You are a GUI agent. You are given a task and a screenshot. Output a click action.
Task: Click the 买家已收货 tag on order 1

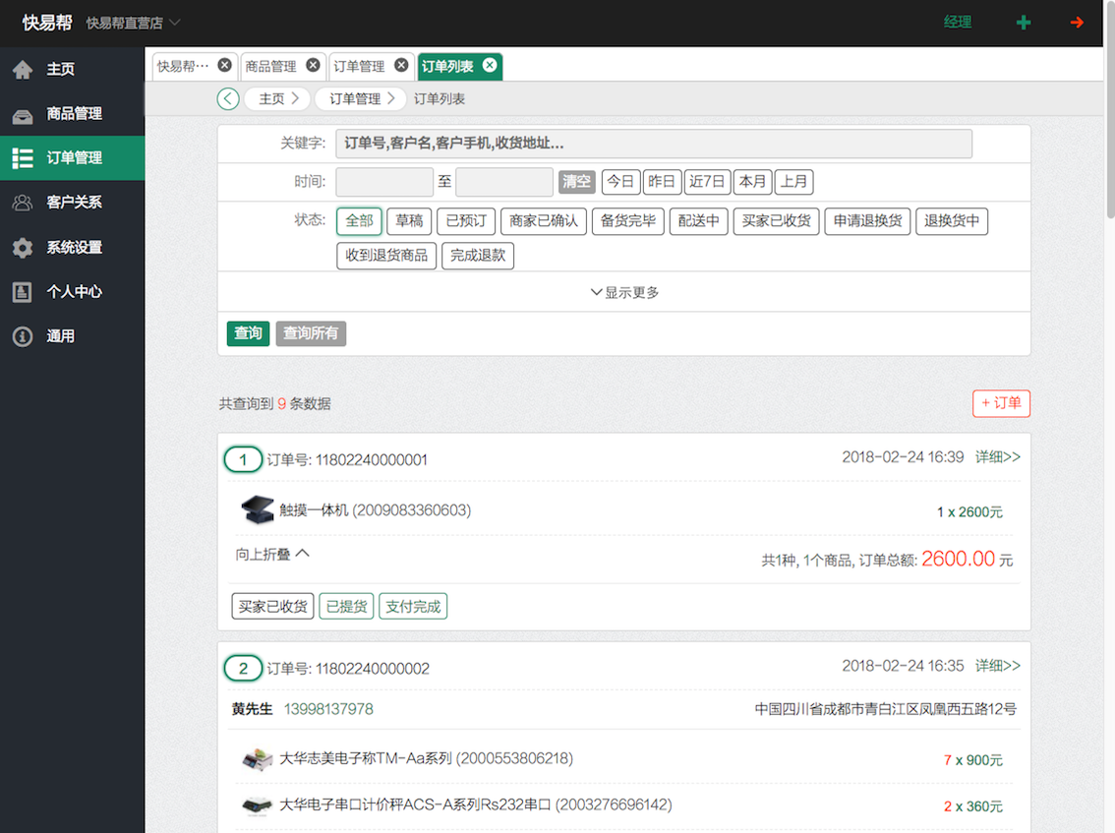point(272,606)
